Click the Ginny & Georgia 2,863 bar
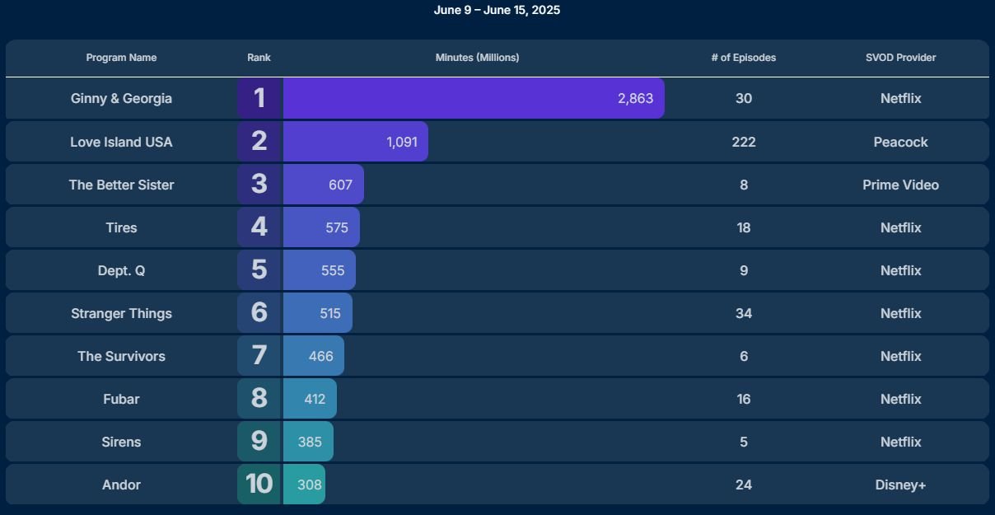995x515 pixels. click(474, 98)
